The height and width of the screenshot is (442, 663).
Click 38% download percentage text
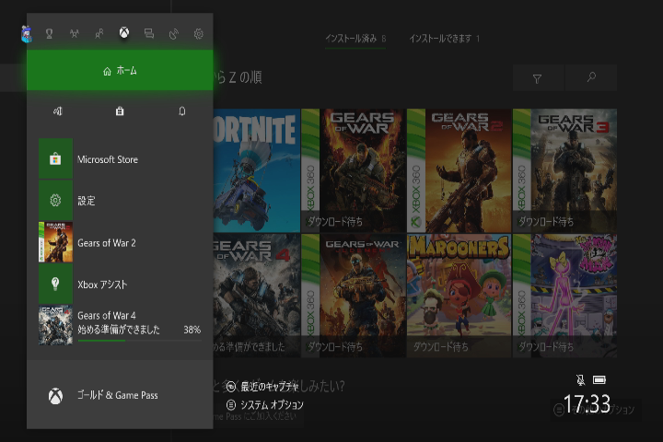coord(192,330)
